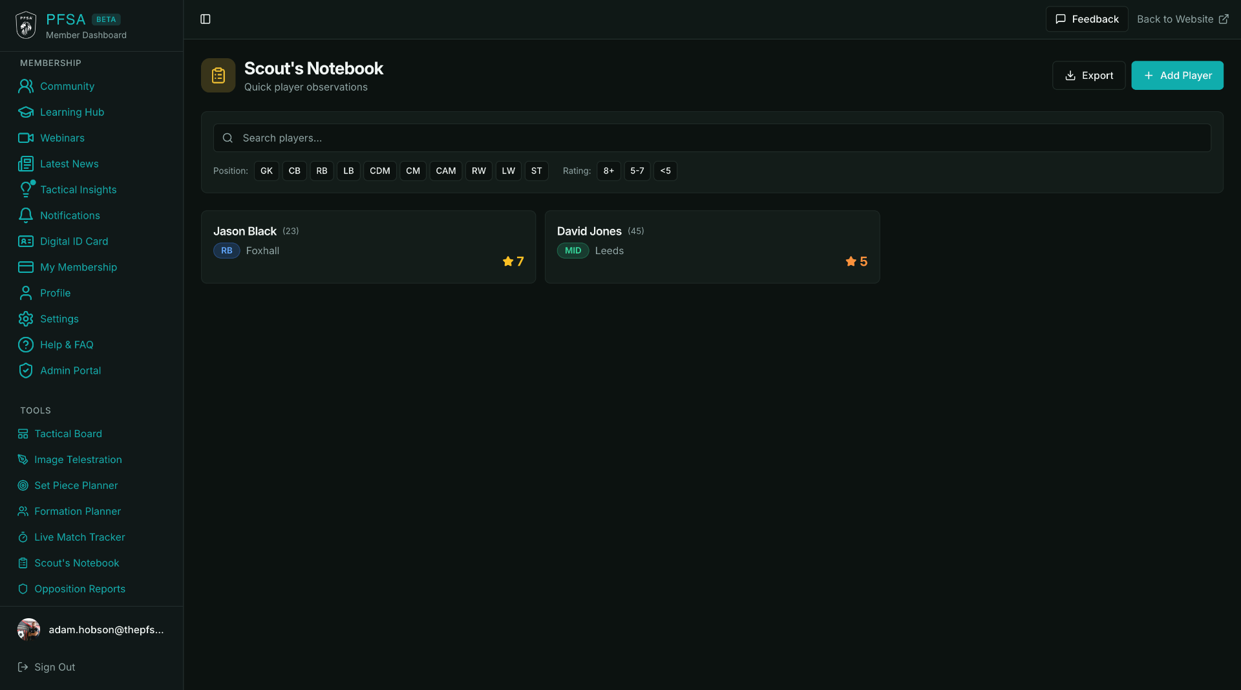Open Latest News newspaper icon
Screen dimensions: 1241x690
pyautogui.click(x=26, y=164)
